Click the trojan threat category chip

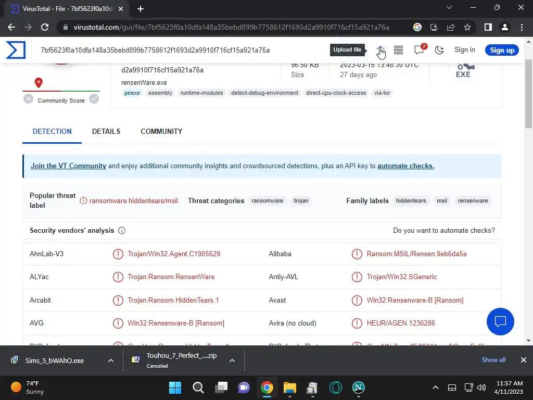[301, 201]
